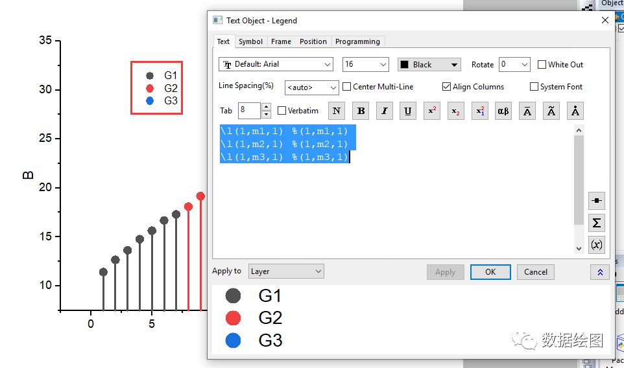Image resolution: width=624 pixels, height=368 pixels.
Task: Open the Apply to Layer dropdown
Action: tap(286, 271)
